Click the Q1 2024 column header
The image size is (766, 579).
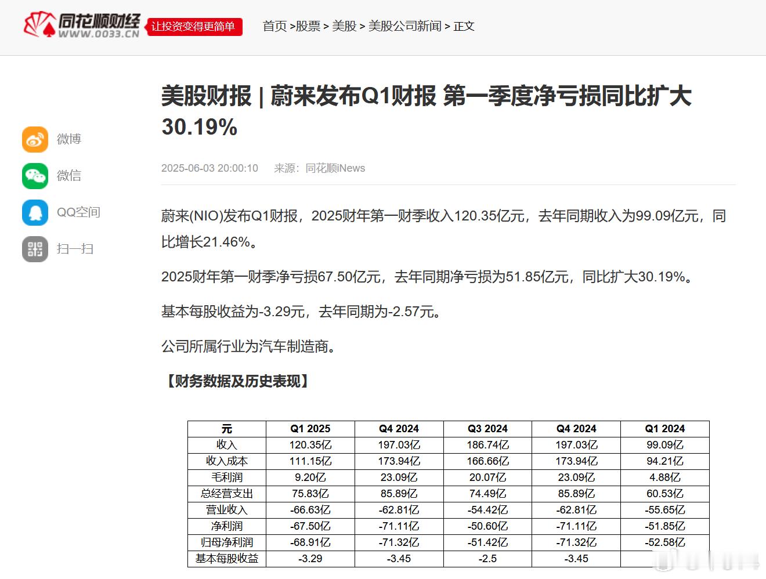click(665, 429)
